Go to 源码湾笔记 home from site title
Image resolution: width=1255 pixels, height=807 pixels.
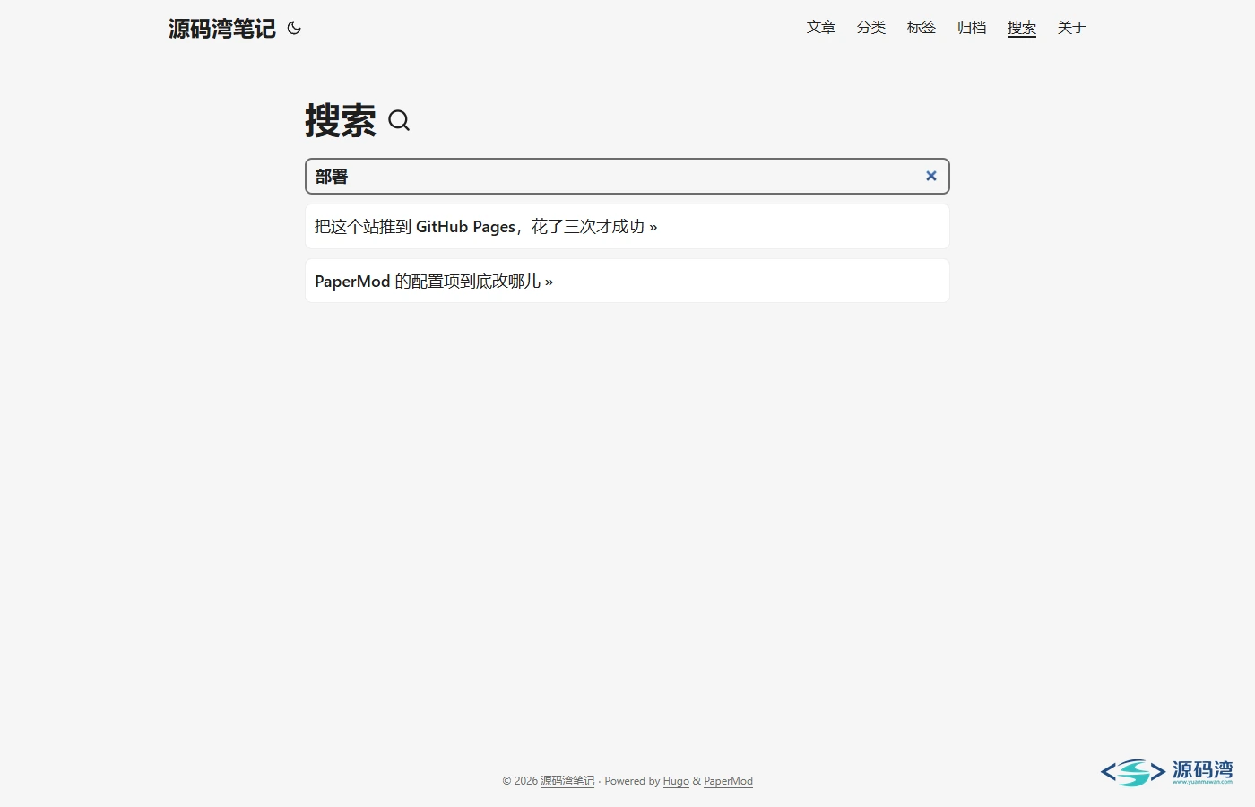222,29
